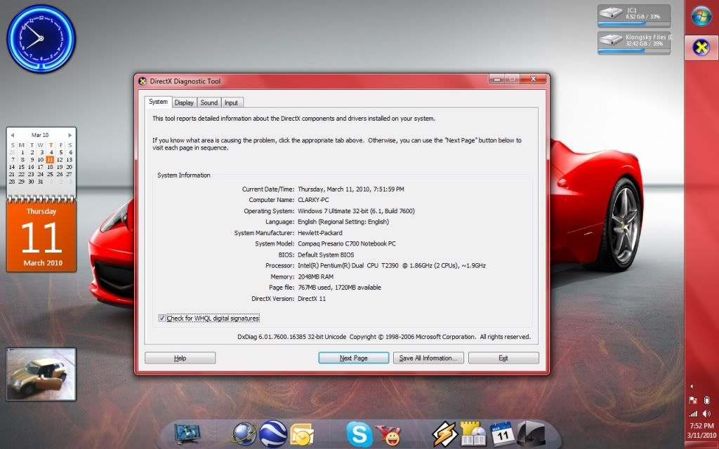Screen dimensions: 719x449
Task: Click the yellow book and disc dock icon
Action: [x=473, y=434]
